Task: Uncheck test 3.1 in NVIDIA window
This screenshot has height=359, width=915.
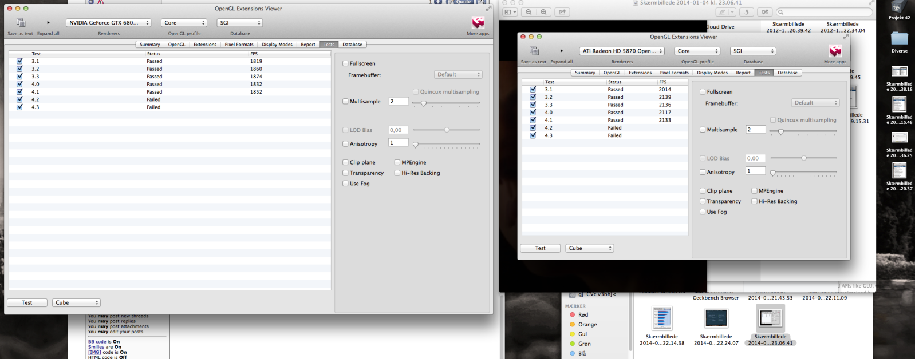Action: click(x=19, y=61)
